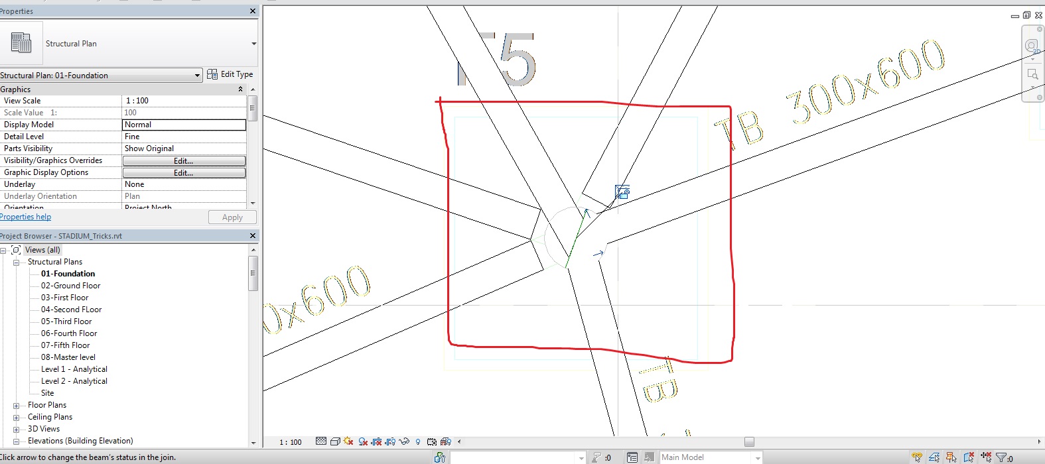Click Underlay value None

[184, 184]
